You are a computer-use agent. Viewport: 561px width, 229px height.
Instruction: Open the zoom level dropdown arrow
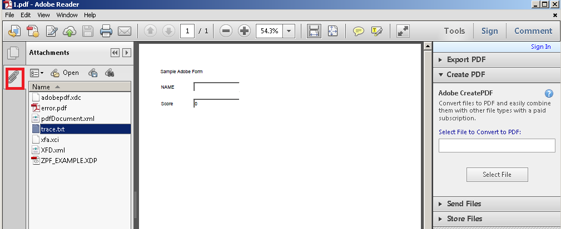[289, 31]
